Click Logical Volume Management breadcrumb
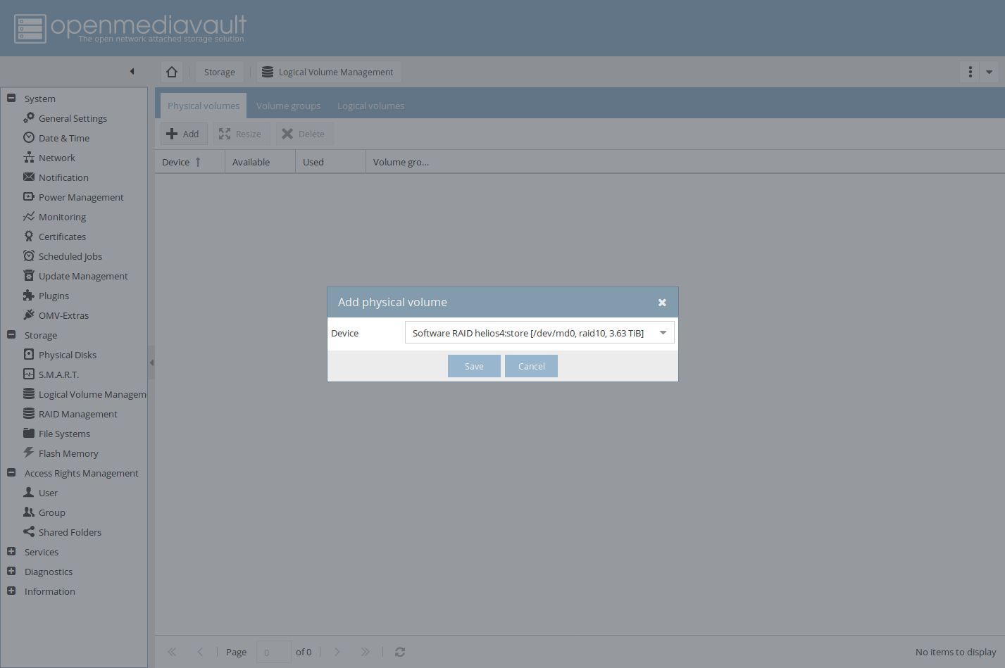Screen dimensions: 1005x668 pyautogui.click(x=328, y=72)
